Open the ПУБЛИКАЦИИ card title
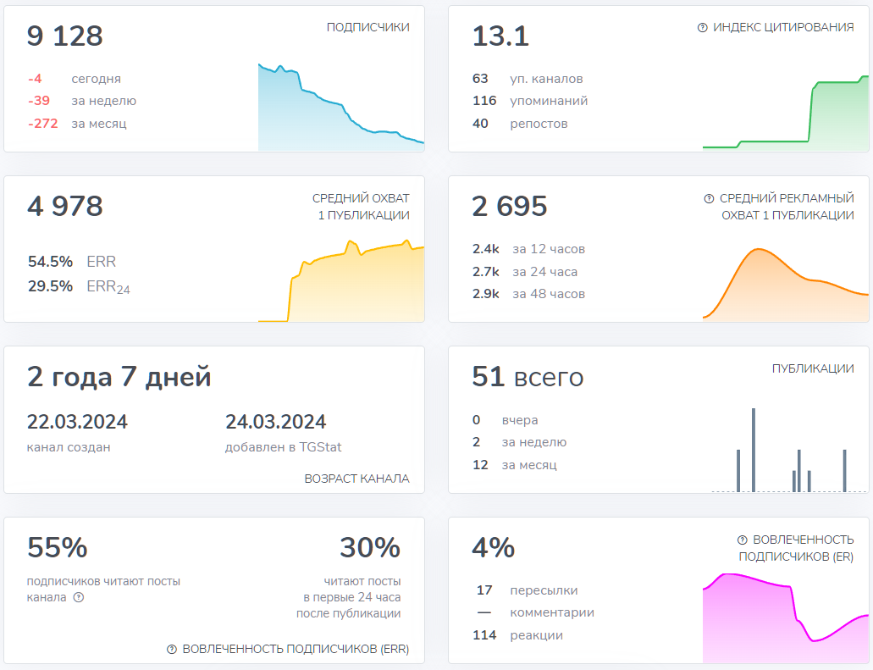The height and width of the screenshot is (670, 873). point(812,369)
